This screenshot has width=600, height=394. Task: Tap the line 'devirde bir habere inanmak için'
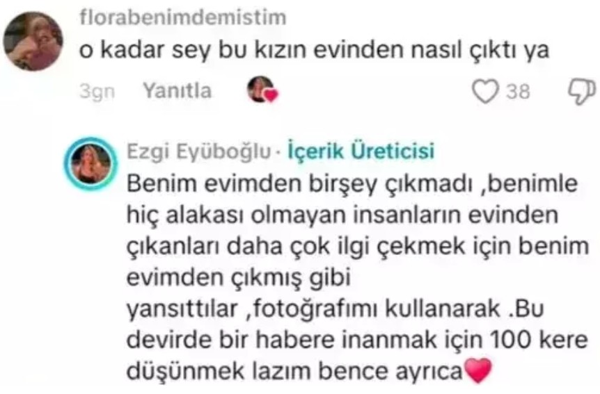(x=305, y=340)
